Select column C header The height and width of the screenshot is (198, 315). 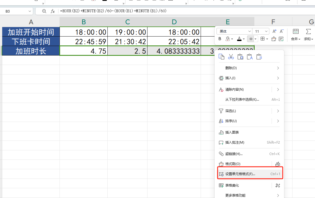tap(127, 22)
